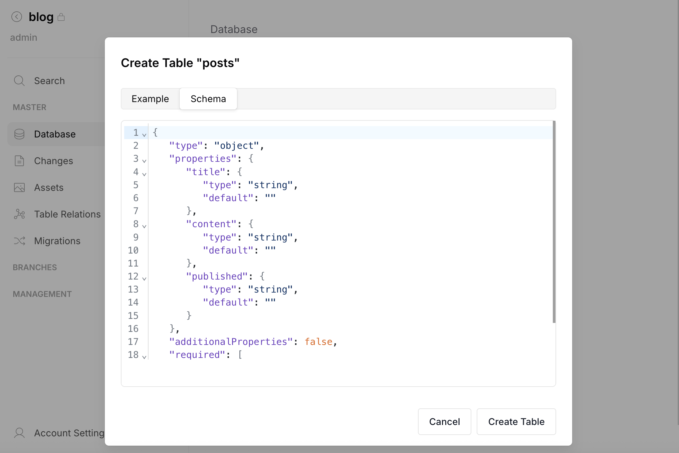Select the Schema tab
The width and height of the screenshot is (679, 453).
208,99
